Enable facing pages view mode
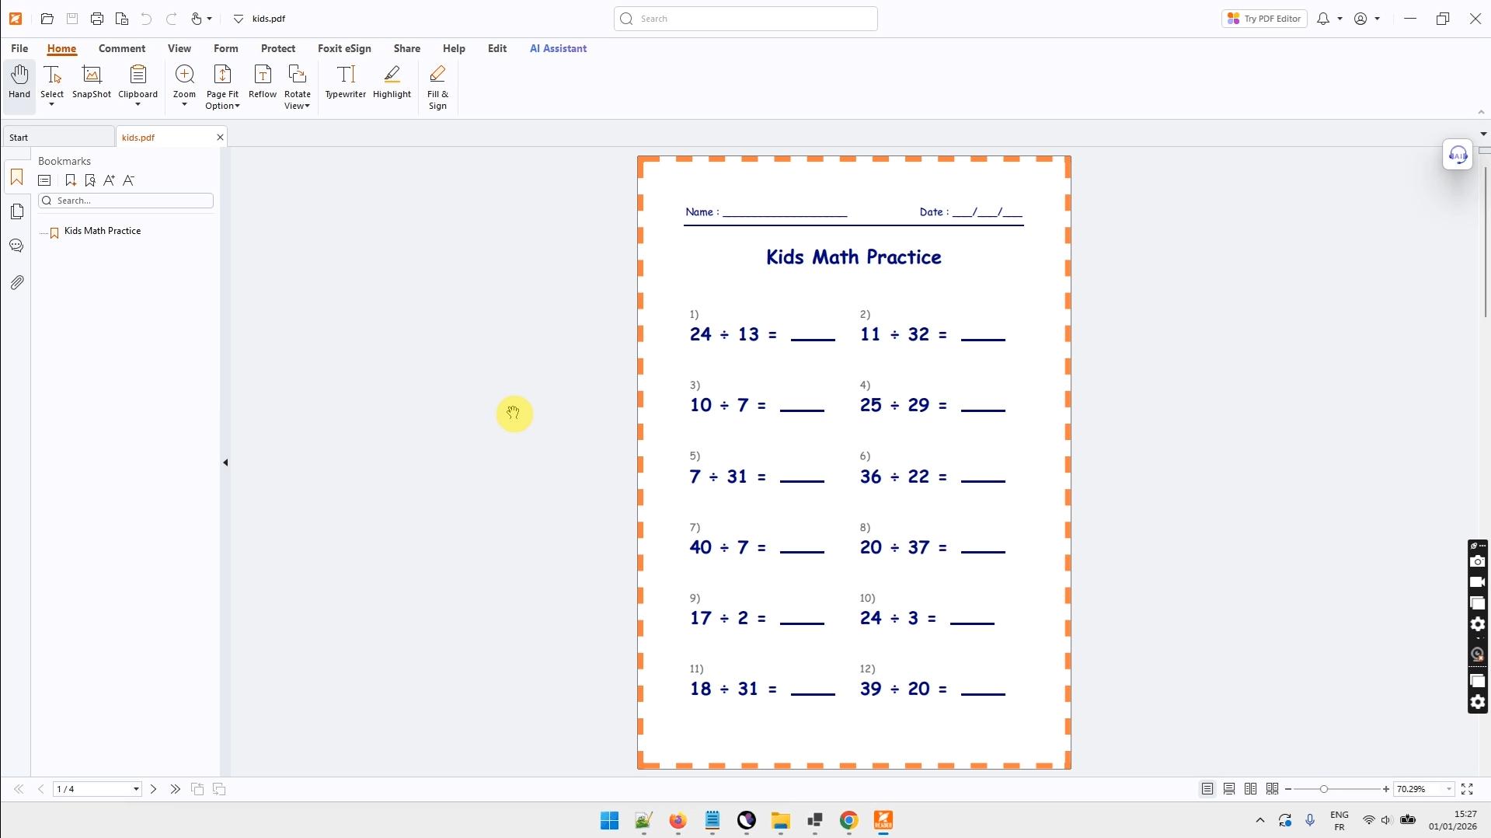This screenshot has height=838, width=1491. [1251, 789]
